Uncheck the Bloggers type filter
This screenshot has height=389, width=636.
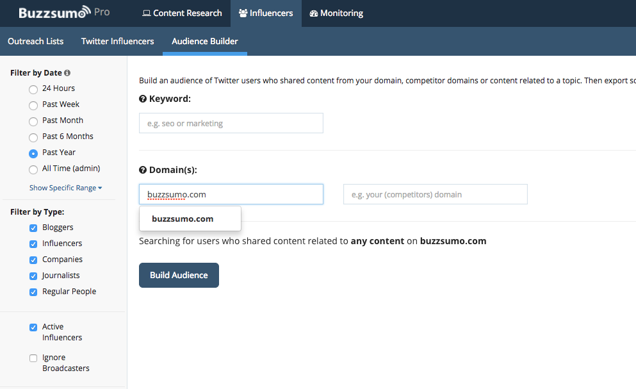(33, 228)
